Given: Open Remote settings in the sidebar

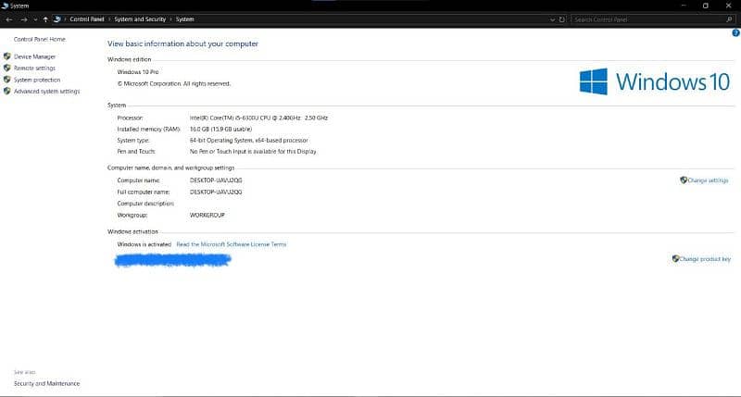Looking at the screenshot, I should [34, 68].
